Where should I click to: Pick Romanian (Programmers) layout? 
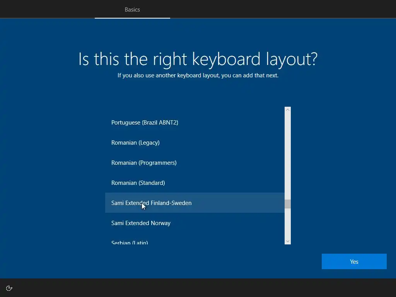(195, 163)
